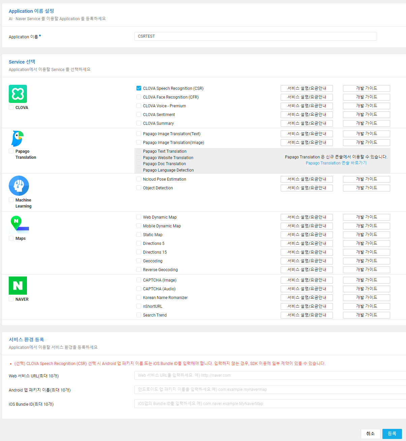Check CLOVA Face Recognition (CFR) checkbox
The image size is (406, 441).
coord(139,97)
